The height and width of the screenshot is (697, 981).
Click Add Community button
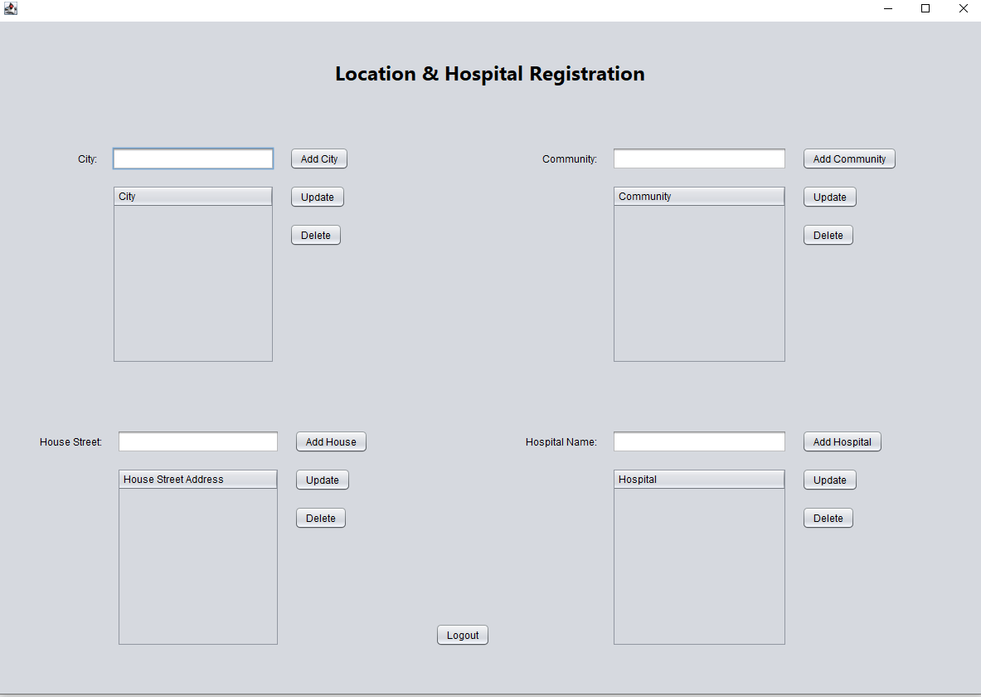click(849, 158)
